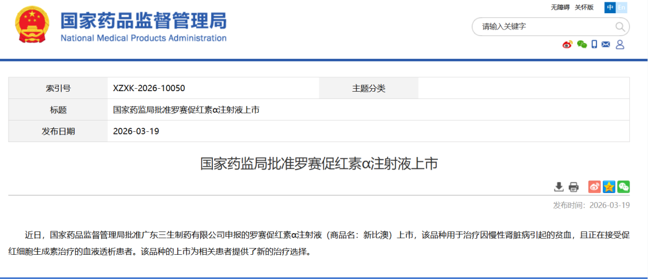Open the 关怀版 care mode link
This screenshot has height=280, width=648.
pyautogui.click(x=584, y=7)
